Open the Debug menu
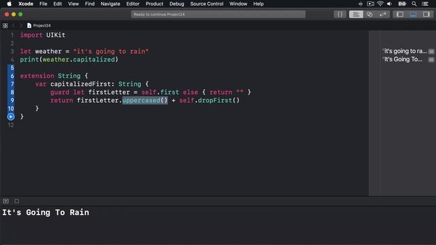 (176, 4)
